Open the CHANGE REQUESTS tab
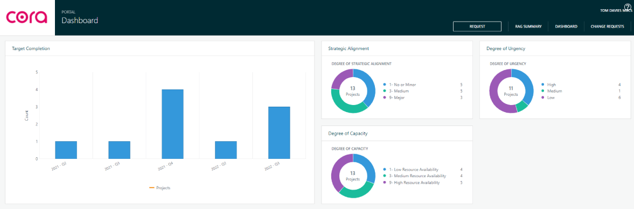Image resolution: width=634 pixels, height=209 pixels. 607,26
